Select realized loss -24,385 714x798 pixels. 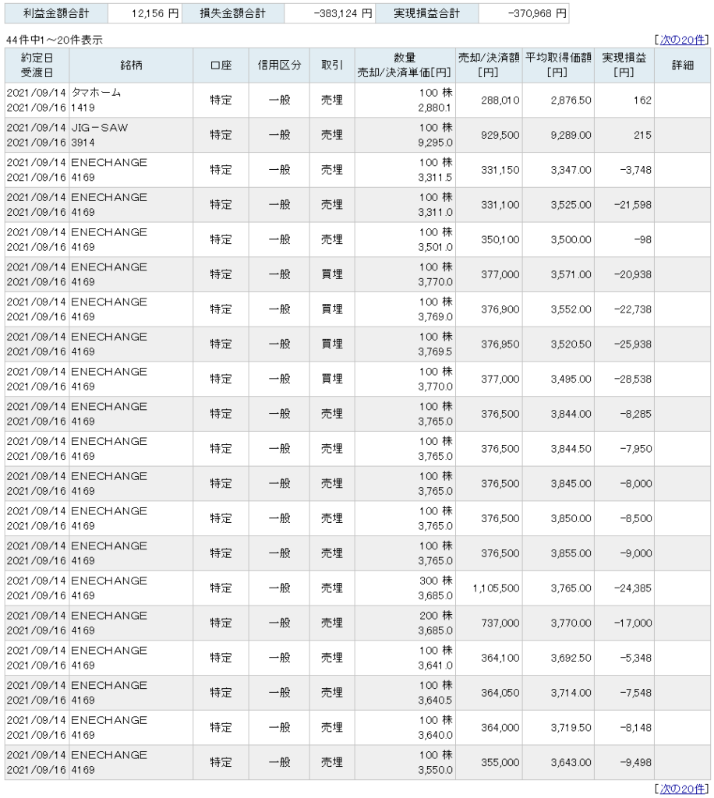coord(633,588)
